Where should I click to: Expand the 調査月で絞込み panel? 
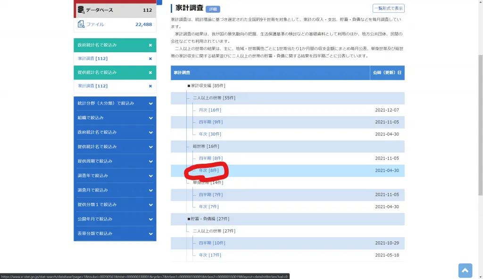[115, 190]
